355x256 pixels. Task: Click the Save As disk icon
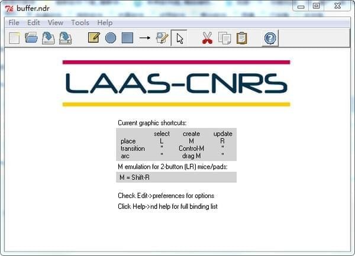coord(66,38)
